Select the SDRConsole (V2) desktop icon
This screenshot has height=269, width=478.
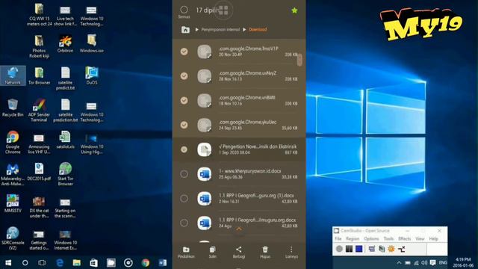pyautogui.click(x=13, y=238)
